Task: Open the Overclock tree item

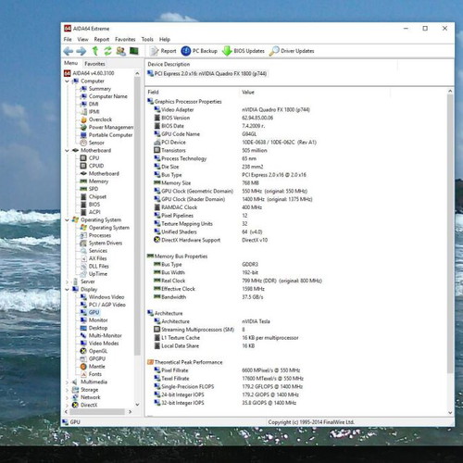Action: pyautogui.click(x=100, y=119)
